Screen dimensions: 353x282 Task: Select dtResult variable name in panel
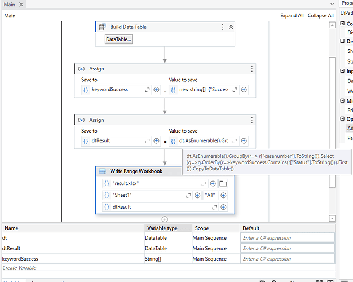pyautogui.click(x=11, y=248)
